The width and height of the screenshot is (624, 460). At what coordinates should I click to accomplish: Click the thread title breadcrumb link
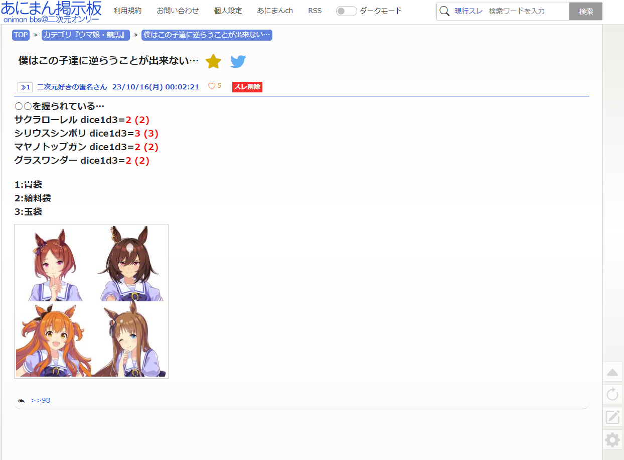(x=207, y=35)
